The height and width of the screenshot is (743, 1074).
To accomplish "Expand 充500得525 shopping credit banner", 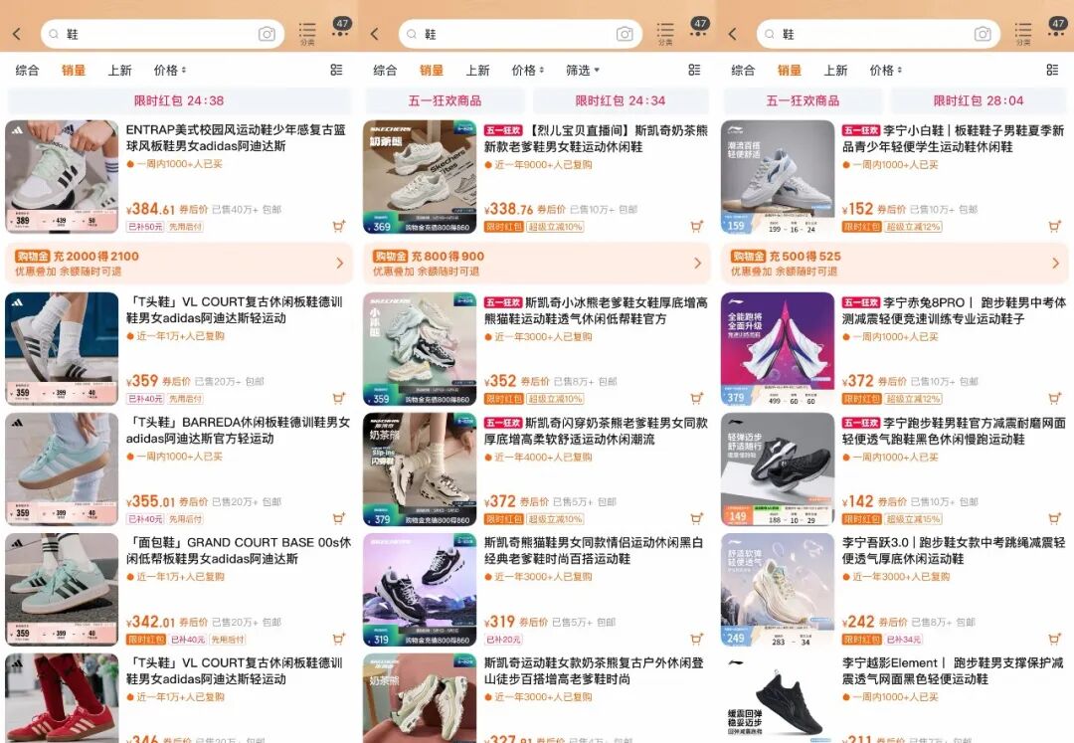I will pos(895,263).
